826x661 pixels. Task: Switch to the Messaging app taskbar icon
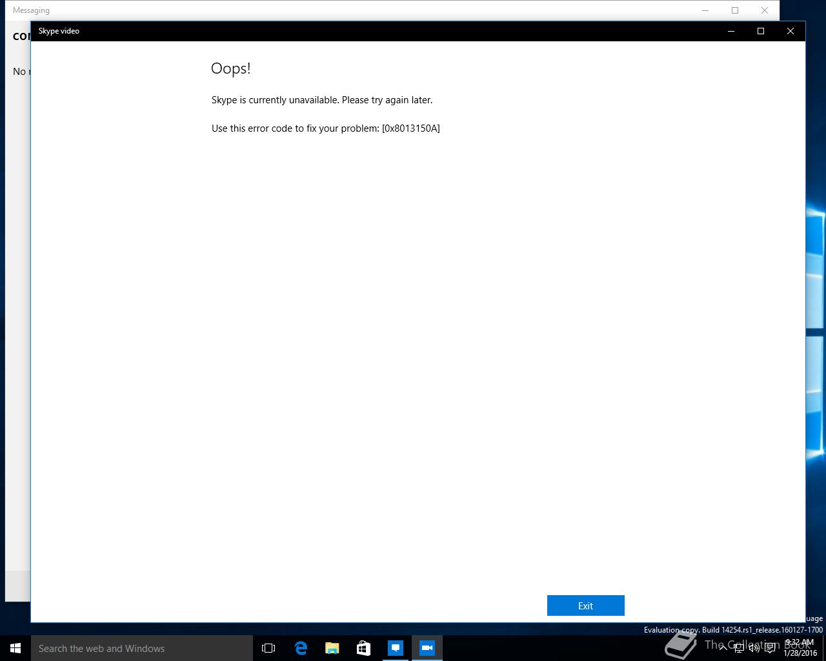click(395, 648)
